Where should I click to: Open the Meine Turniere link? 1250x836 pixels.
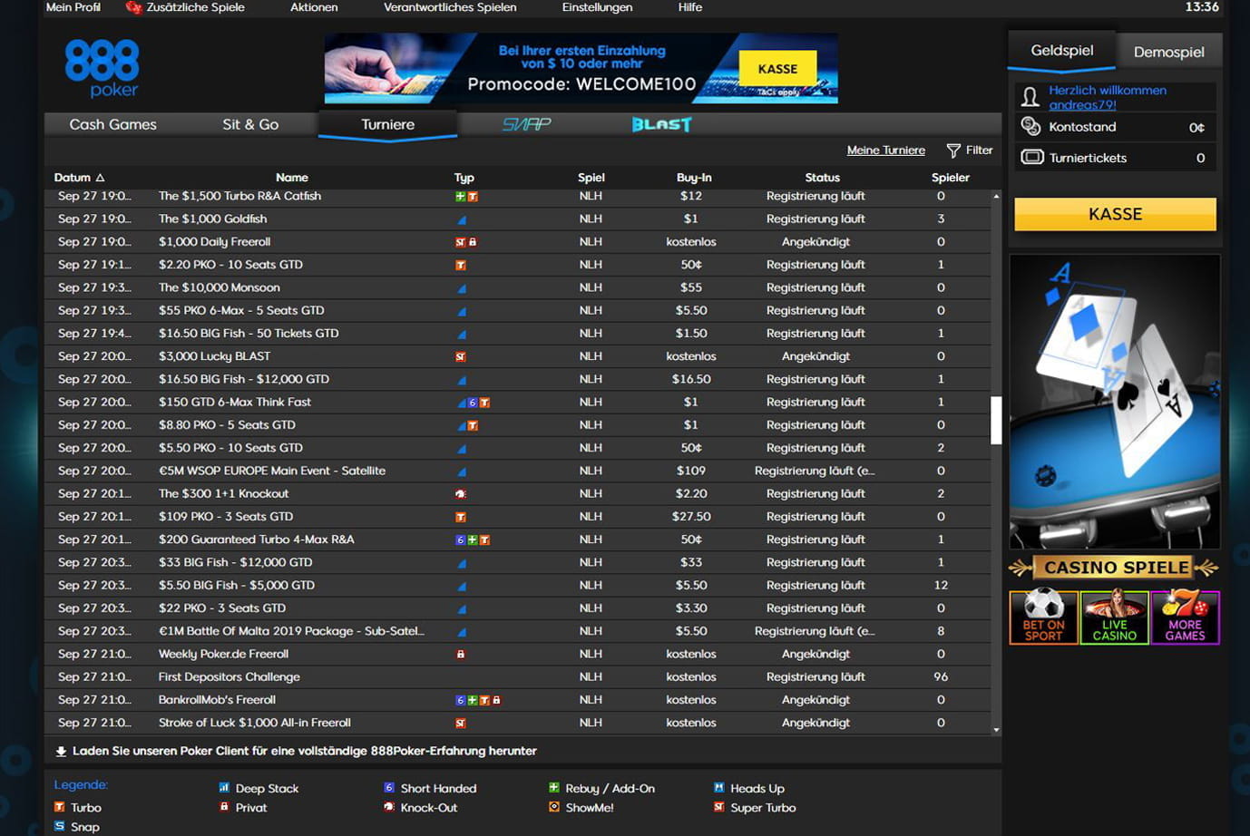pos(886,151)
